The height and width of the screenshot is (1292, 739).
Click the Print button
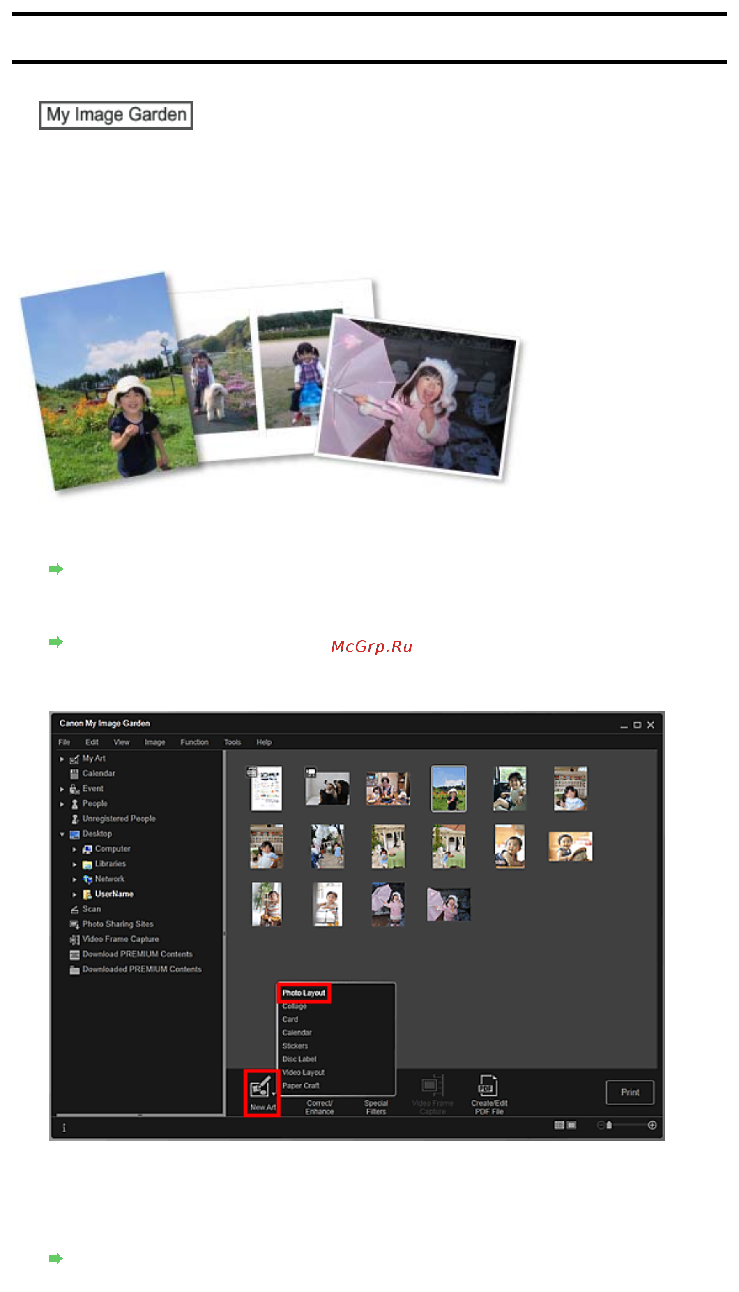630,1093
